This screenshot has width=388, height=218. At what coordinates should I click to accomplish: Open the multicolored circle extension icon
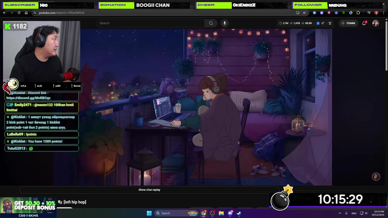351,13
